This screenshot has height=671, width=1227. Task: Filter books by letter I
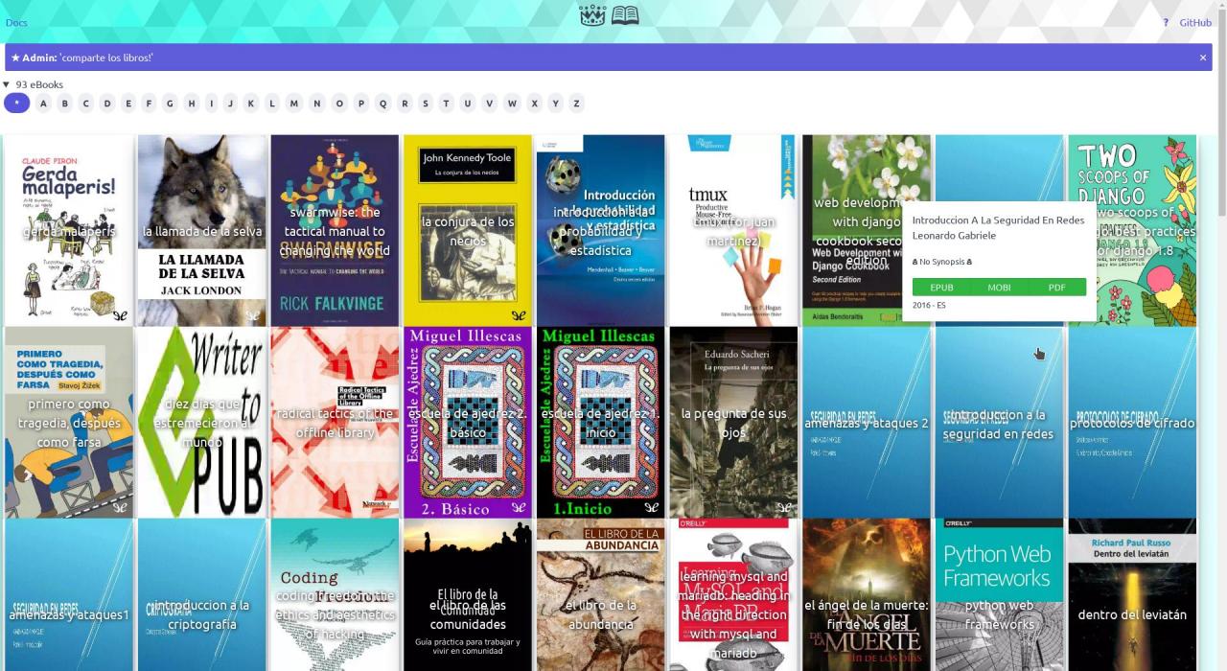click(210, 104)
